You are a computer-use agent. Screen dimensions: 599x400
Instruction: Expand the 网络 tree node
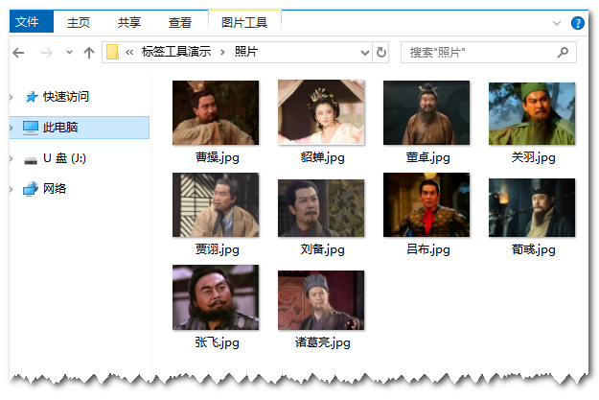[x=12, y=189]
